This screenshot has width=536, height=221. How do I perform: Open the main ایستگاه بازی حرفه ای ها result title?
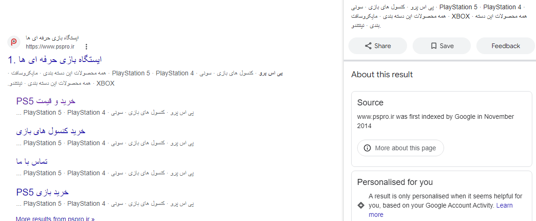tap(55, 60)
